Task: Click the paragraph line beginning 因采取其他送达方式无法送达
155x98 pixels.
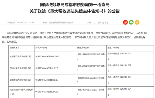Action: 77,33
